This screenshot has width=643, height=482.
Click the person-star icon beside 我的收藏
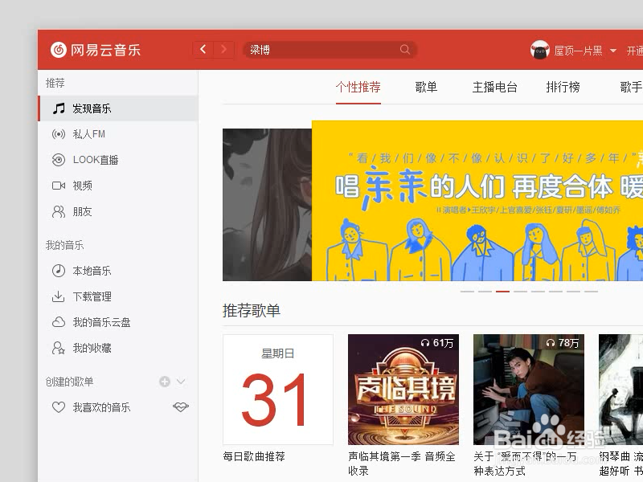[59, 348]
